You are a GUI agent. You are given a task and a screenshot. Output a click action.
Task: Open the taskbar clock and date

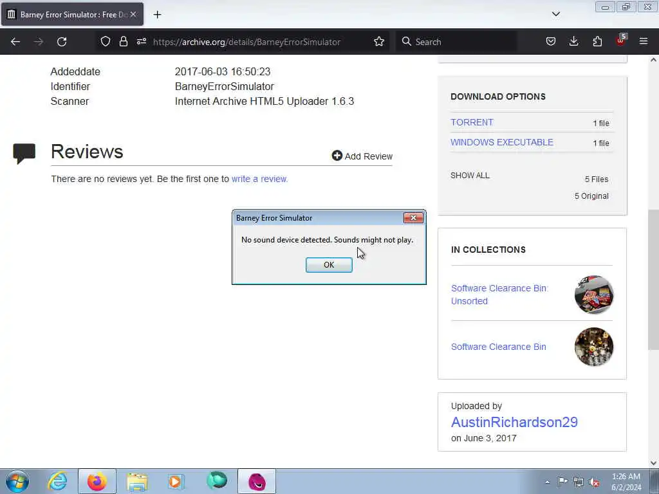click(626, 482)
